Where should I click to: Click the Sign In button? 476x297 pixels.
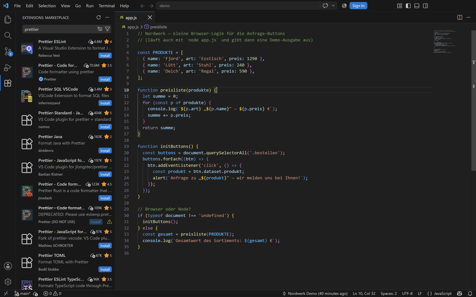pyautogui.click(x=358, y=6)
